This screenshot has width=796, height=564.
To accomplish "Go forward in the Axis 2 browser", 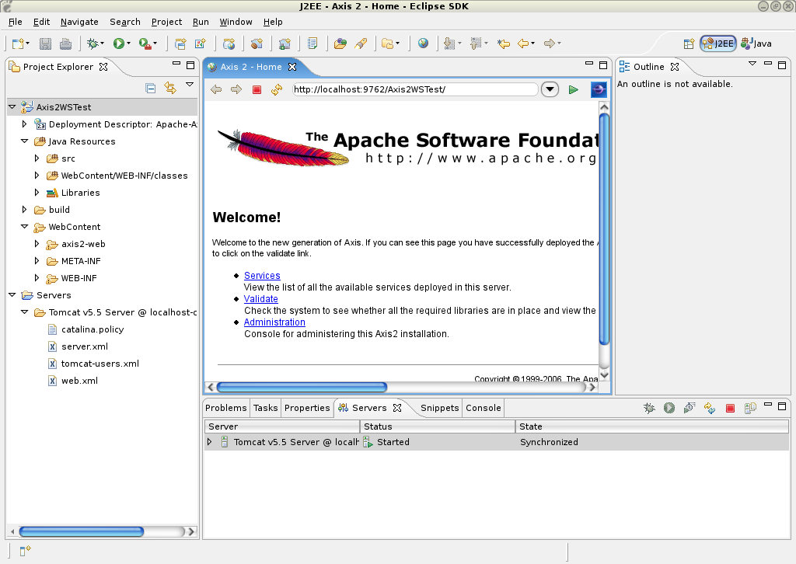I will [x=236, y=90].
